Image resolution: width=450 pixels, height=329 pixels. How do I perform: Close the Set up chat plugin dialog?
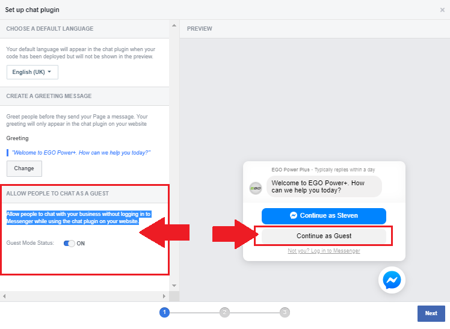pyautogui.click(x=442, y=10)
